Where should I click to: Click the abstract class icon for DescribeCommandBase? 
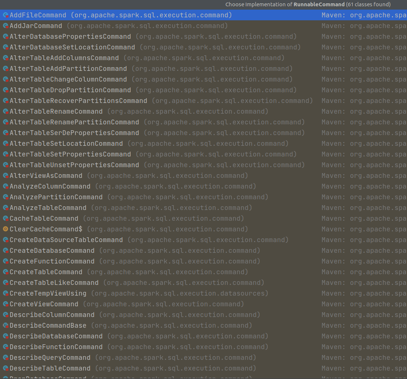5,325
